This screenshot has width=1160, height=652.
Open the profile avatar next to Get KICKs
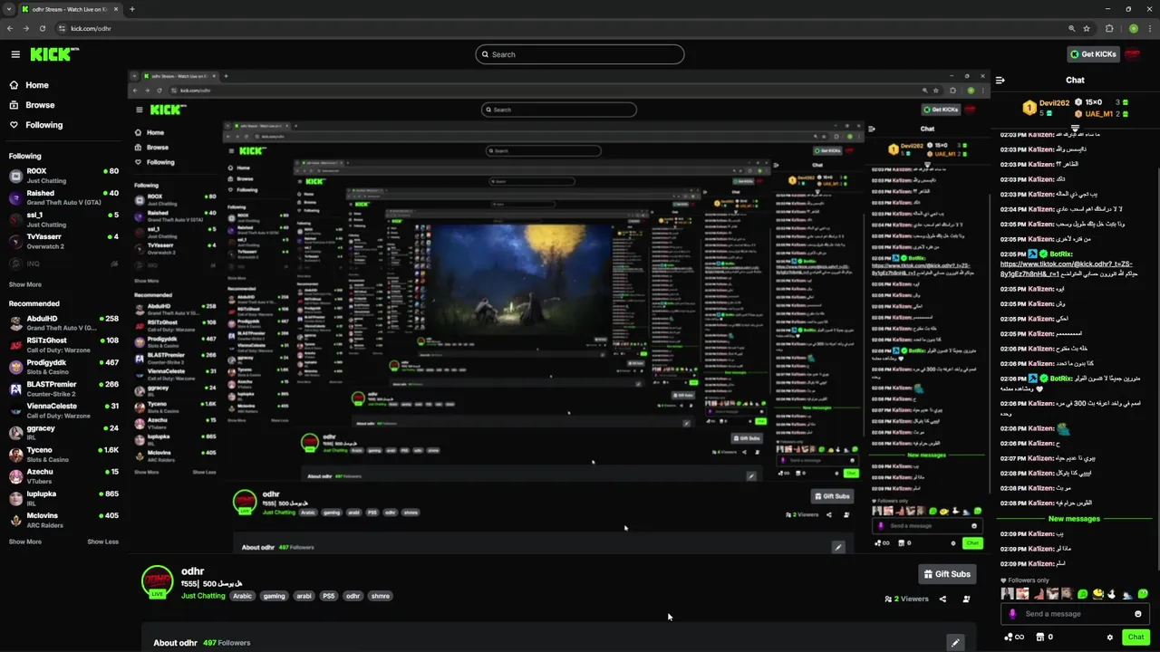pos(1132,54)
